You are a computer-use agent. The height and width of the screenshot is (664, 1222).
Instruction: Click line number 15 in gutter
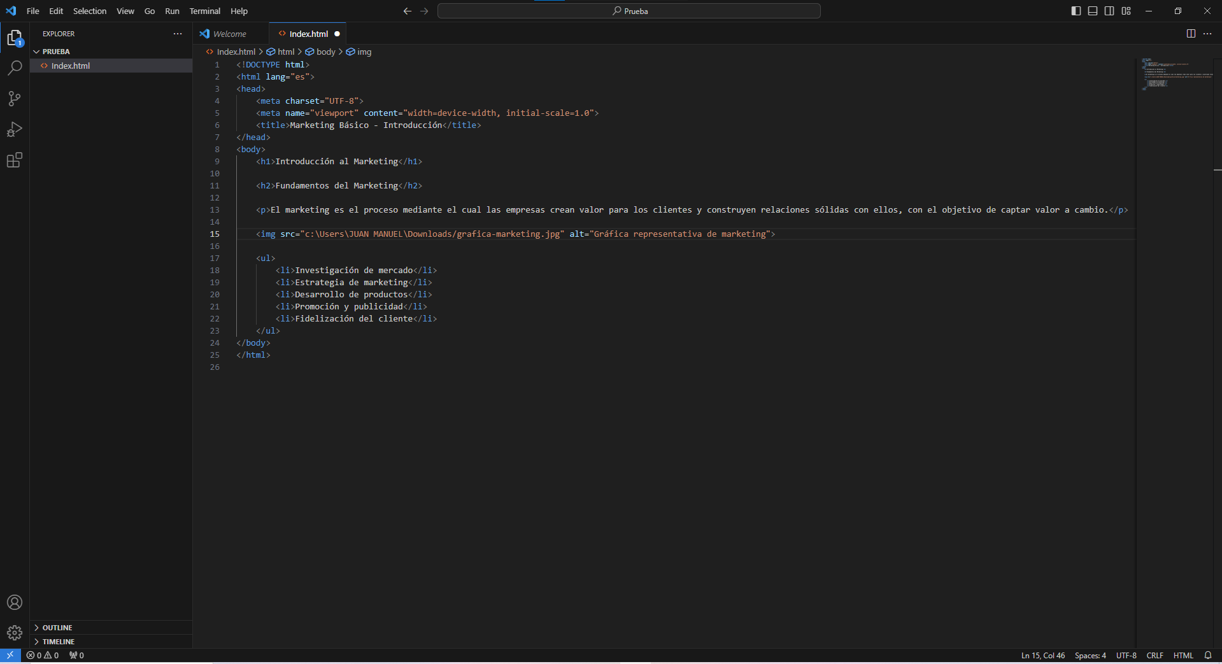[215, 234]
